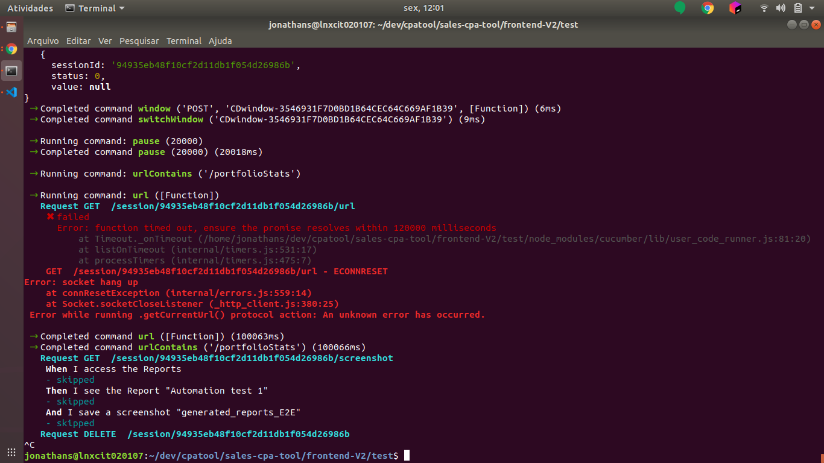The image size is (824, 463).
Task: Open the Files app from the dock
Action: tap(11, 27)
